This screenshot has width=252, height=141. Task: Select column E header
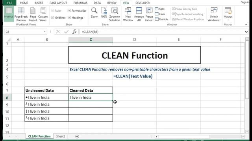click(178, 40)
